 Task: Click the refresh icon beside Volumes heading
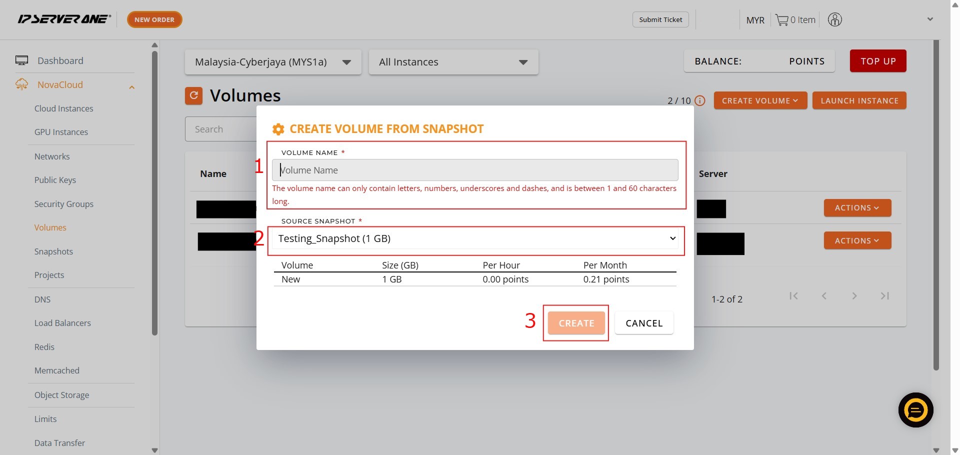[x=193, y=95]
